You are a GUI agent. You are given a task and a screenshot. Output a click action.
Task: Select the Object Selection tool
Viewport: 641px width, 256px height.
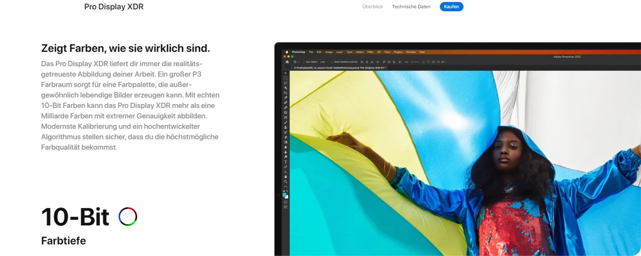click(285, 88)
